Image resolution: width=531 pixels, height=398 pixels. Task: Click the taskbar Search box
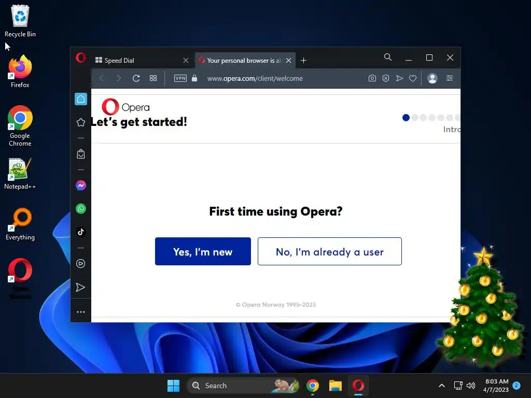243,386
